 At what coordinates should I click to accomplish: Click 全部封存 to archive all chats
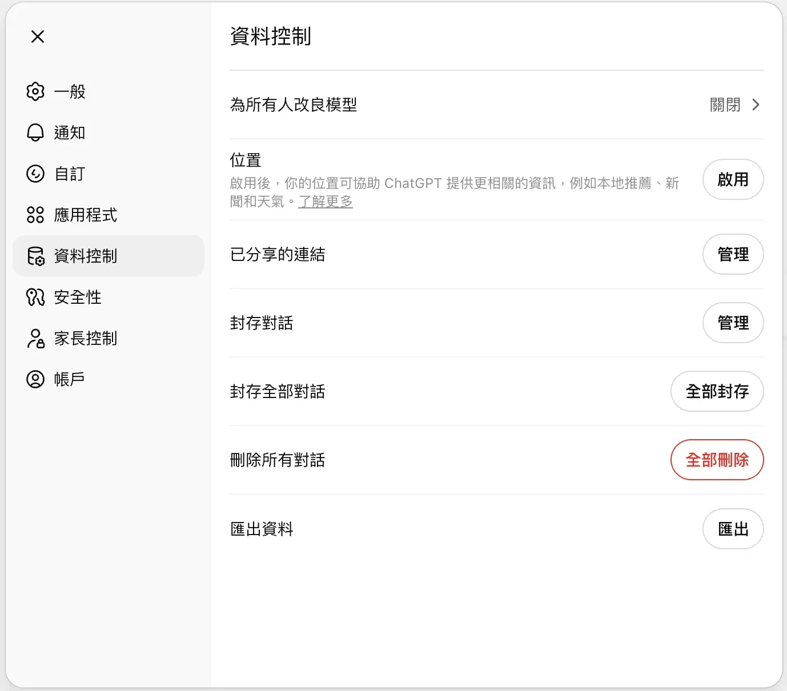tap(717, 392)
